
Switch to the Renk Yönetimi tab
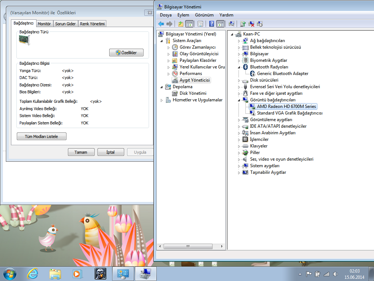[x=92, y=24]
